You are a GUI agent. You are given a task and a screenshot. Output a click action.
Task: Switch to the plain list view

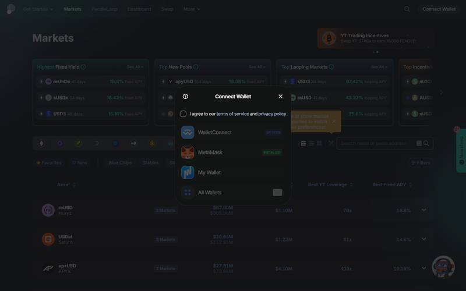coord(311,143)
